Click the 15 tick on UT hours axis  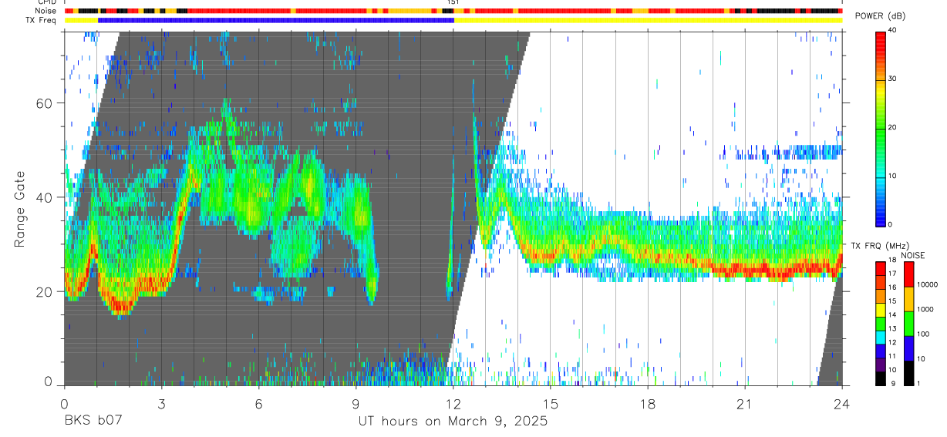[x=551, y=404]
